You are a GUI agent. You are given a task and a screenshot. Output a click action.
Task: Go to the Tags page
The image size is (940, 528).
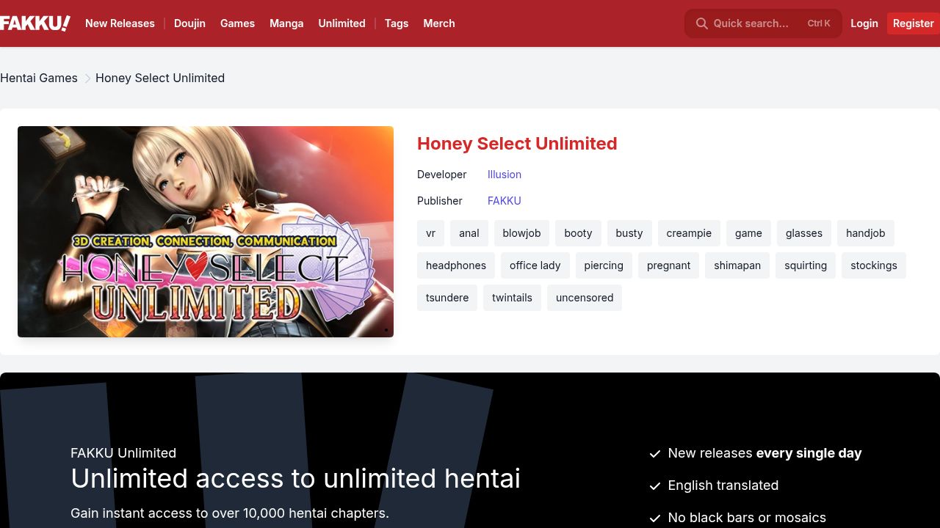point(397,23)
